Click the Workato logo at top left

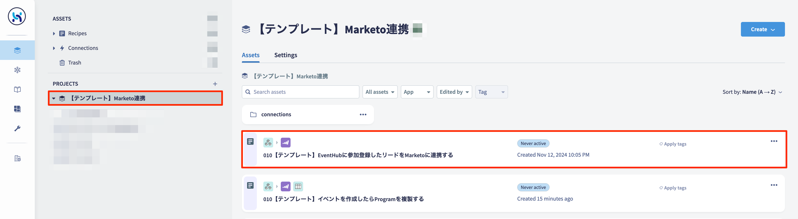pyautogui.click(x=17, y=16)
